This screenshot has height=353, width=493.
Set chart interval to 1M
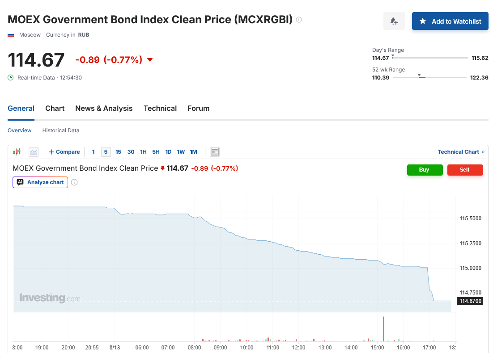click(193, 152)
